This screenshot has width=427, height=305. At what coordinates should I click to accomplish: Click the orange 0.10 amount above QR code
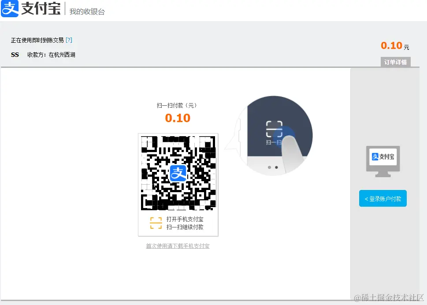(178, 118)
